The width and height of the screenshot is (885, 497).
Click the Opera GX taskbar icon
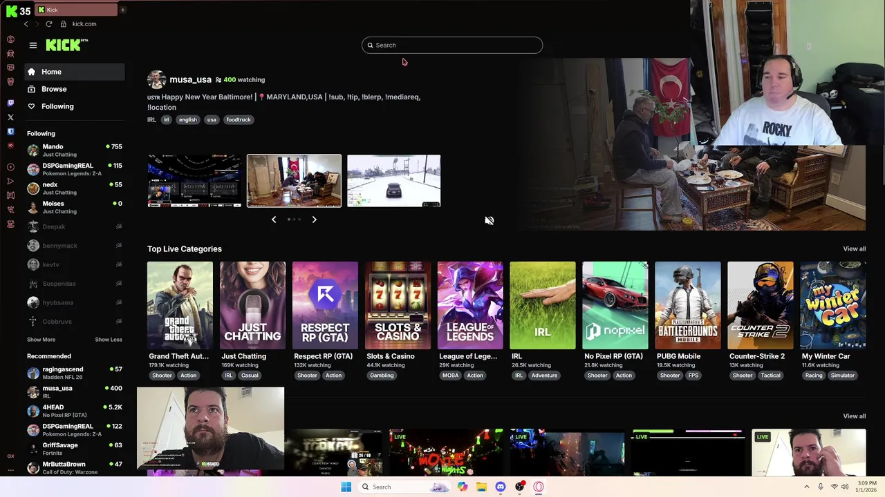539,487
